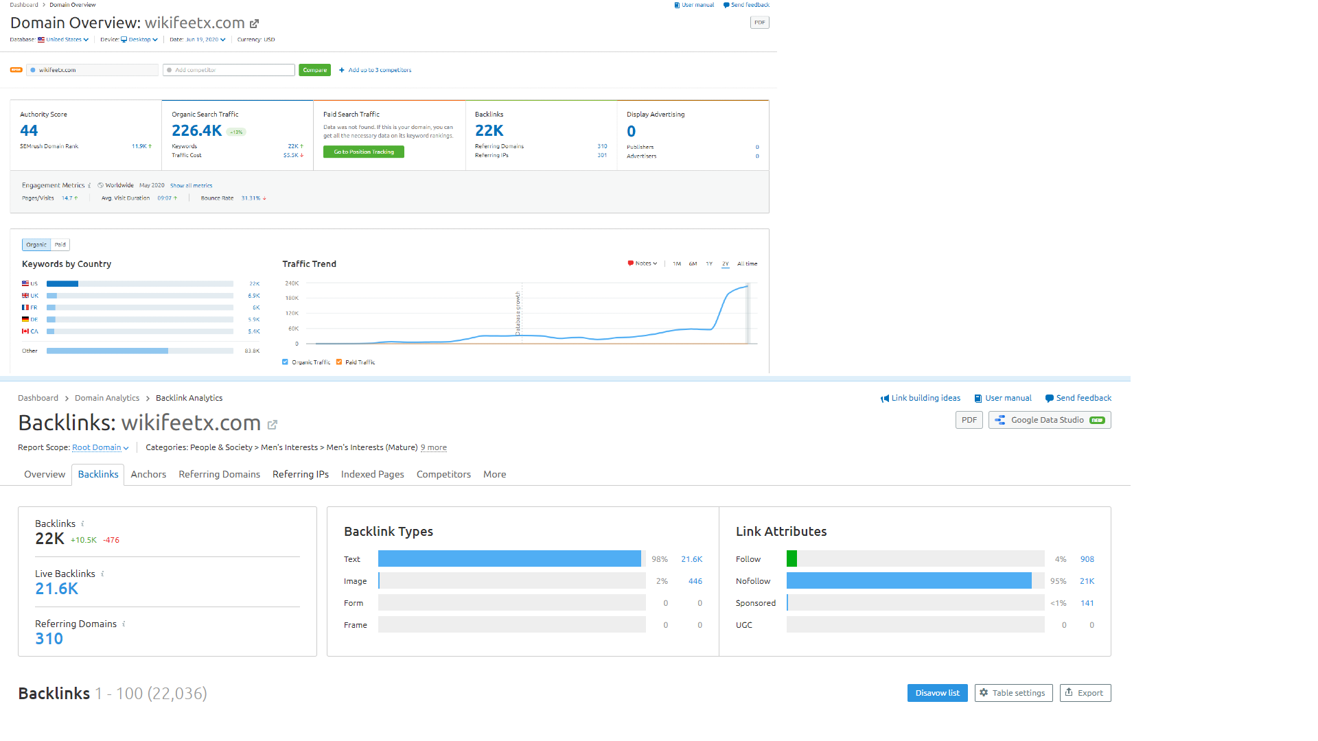The image size is (1318, 741).
Task: Select the All time traffic trend range
Action: point(748,264)
